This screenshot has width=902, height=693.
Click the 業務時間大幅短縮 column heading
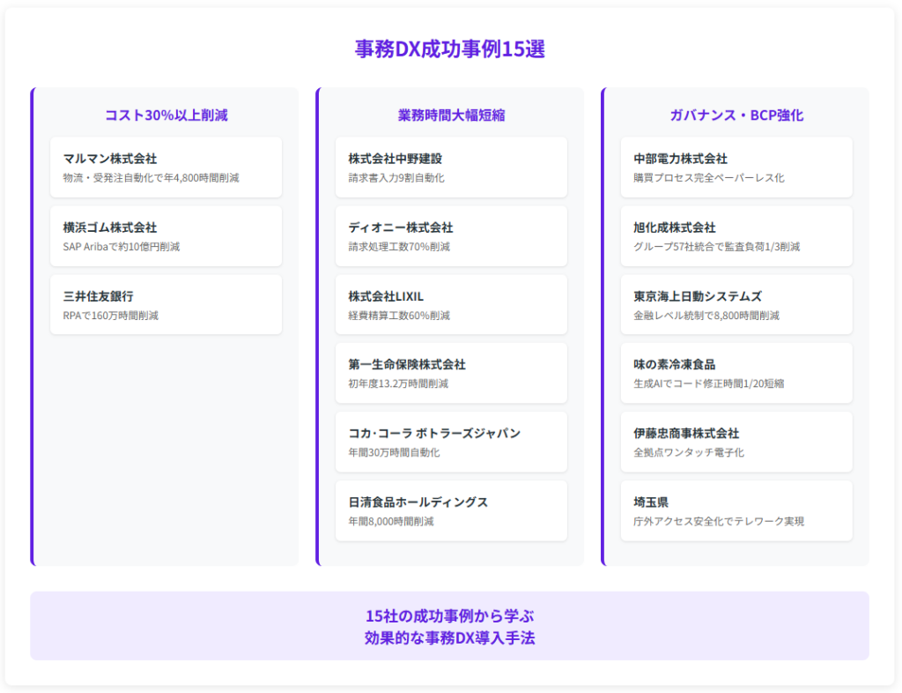[x=451, y=115]
